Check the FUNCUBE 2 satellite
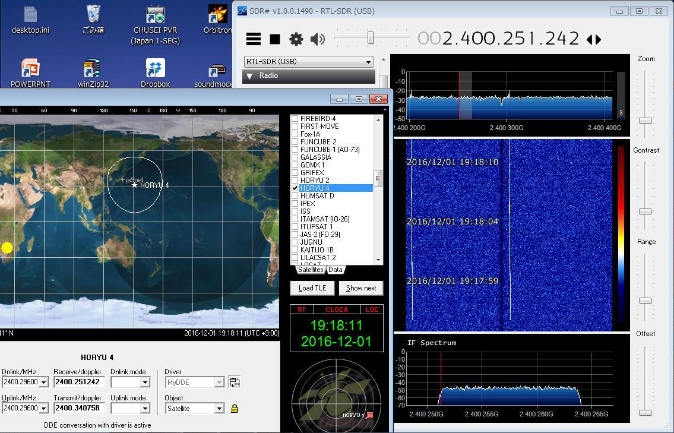 click(x=295, y=142)
